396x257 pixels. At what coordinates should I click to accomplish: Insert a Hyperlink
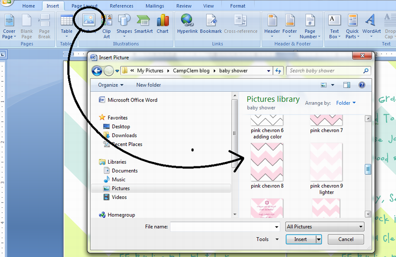(x=187, y=24)
